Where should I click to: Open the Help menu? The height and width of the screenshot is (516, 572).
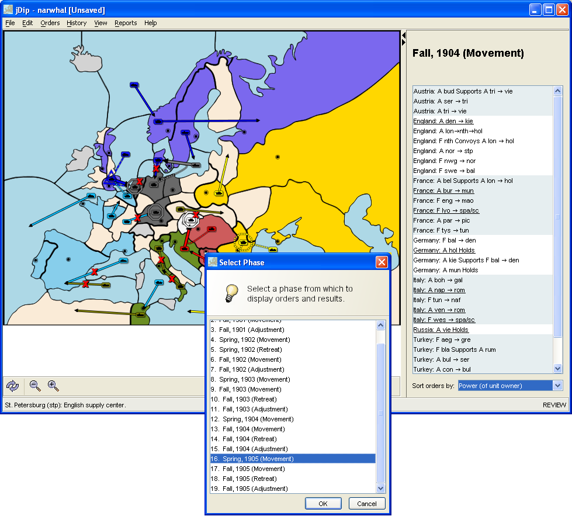(150, 23)
